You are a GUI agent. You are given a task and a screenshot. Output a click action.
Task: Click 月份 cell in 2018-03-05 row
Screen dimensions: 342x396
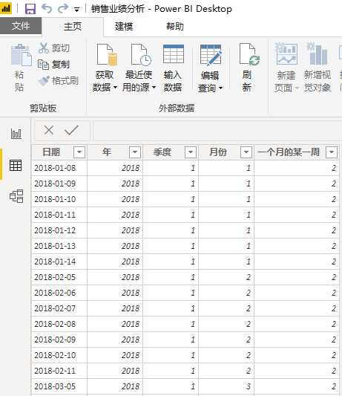[x=226, y=386]
